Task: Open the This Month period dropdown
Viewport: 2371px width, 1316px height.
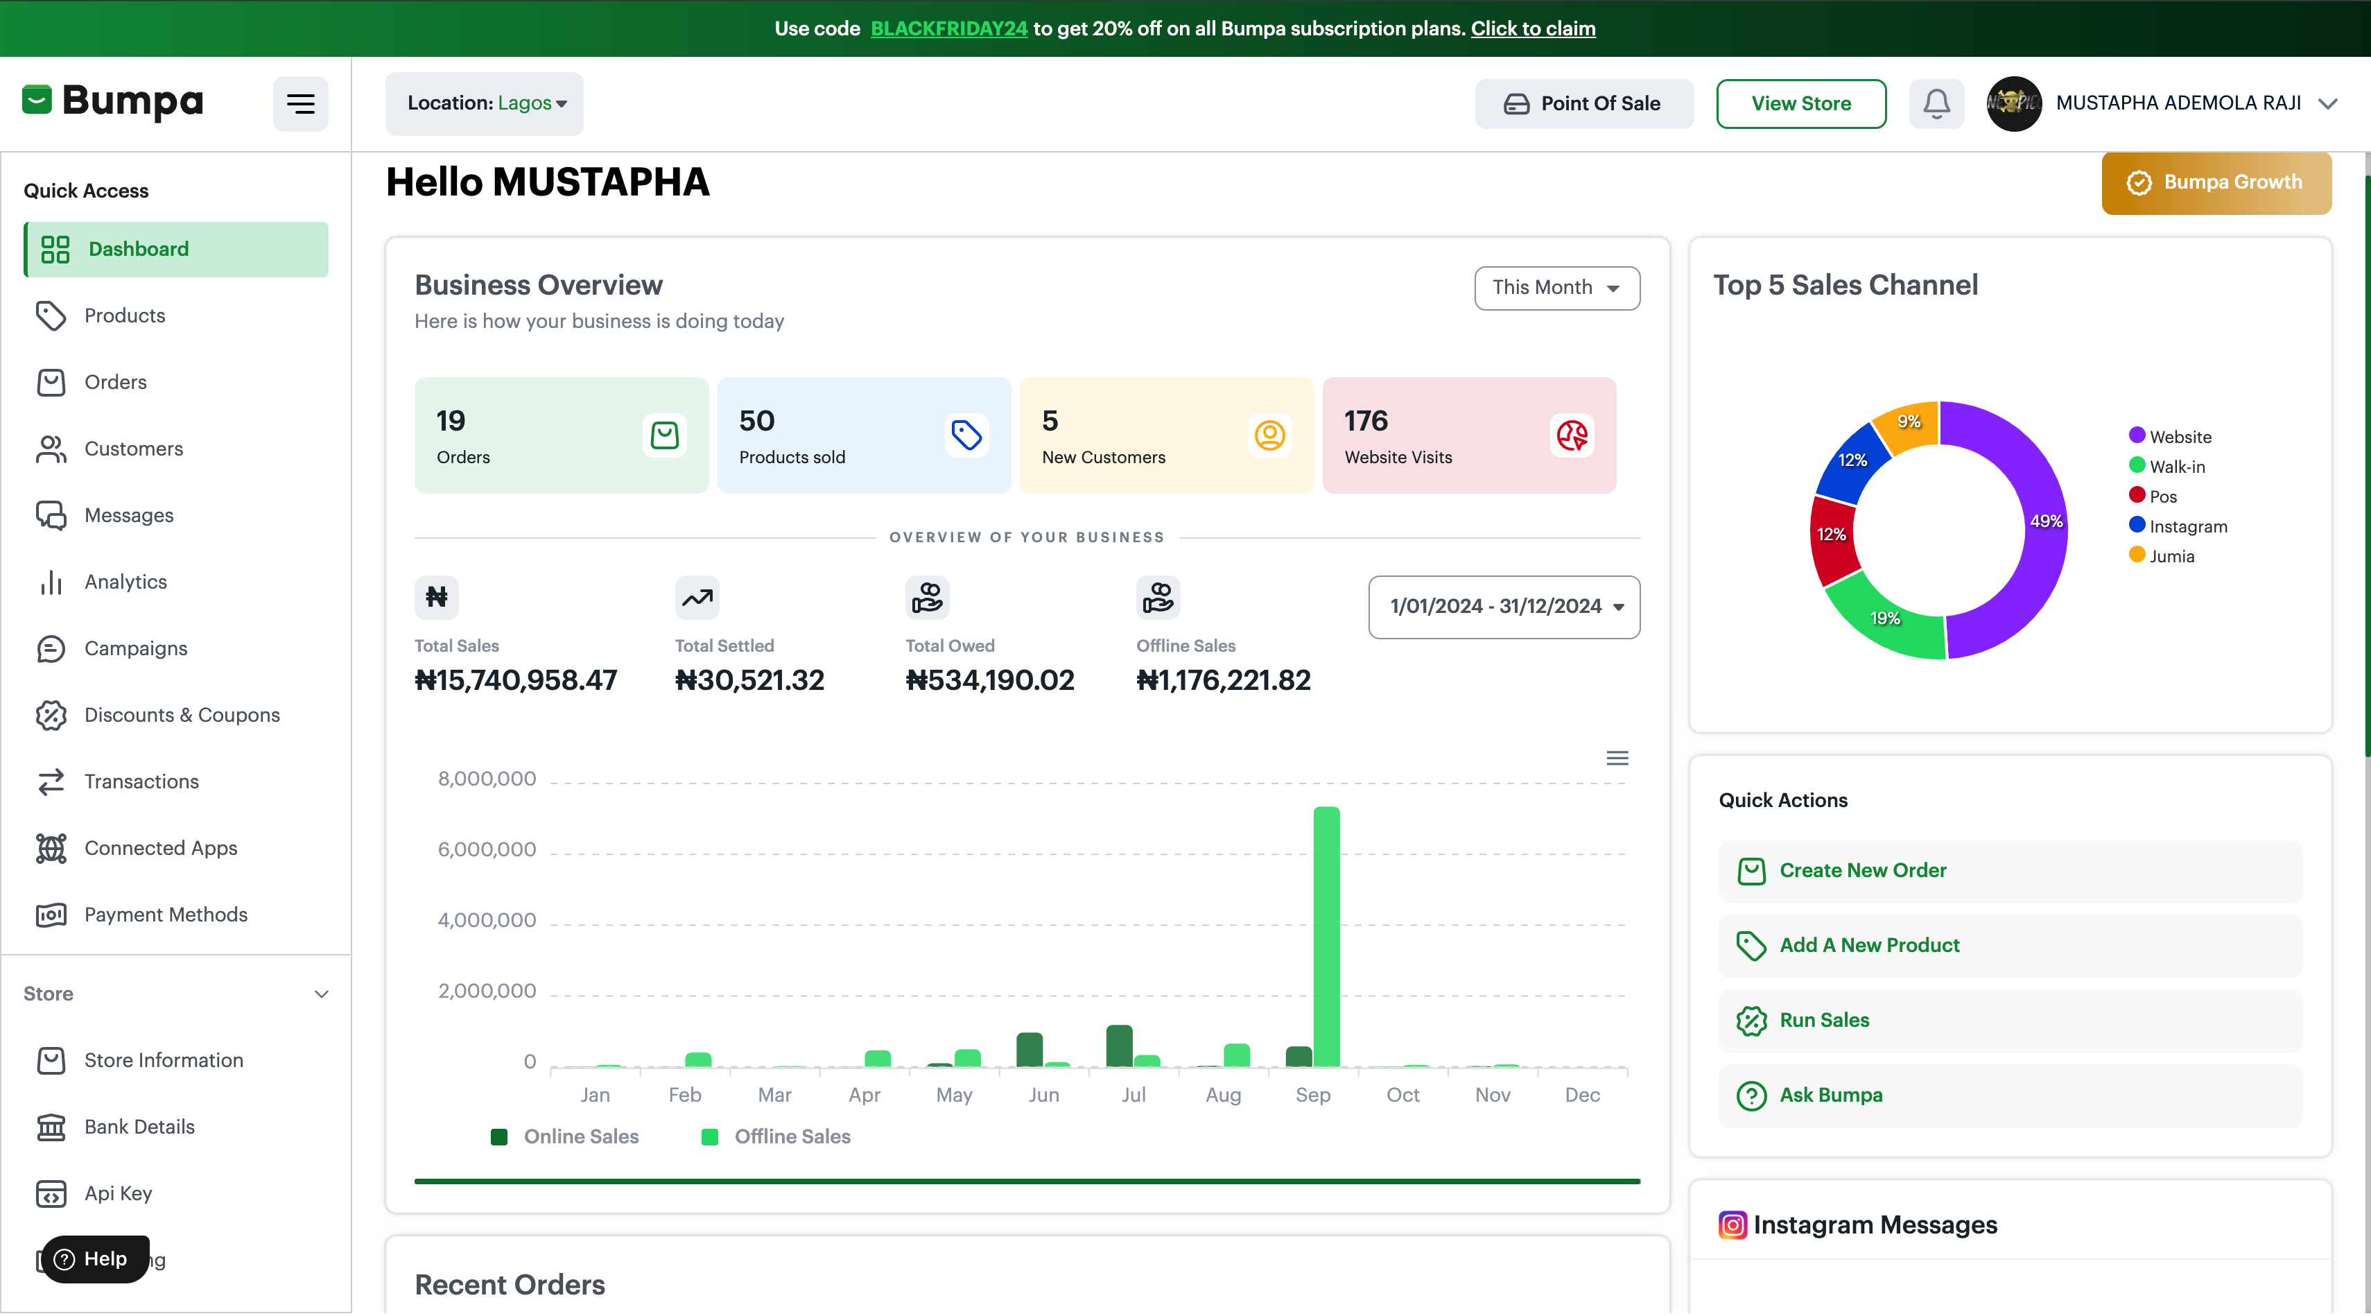Action: 1556,288
